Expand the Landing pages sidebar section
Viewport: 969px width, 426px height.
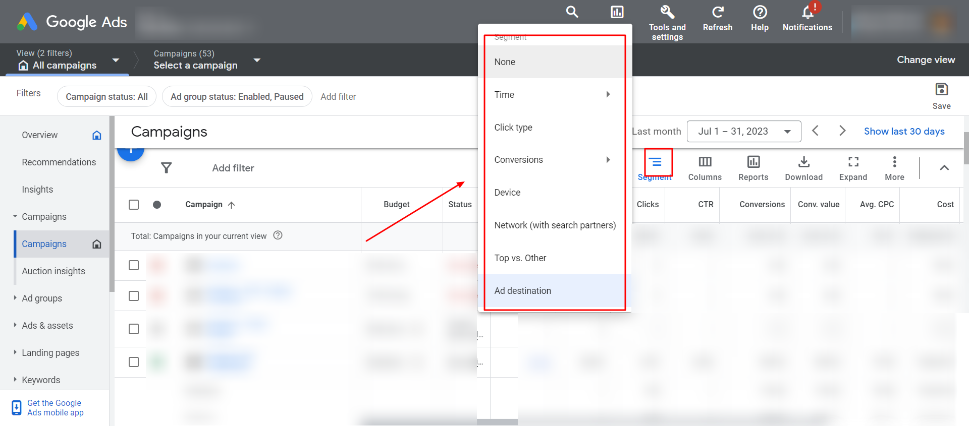click(15, 352)
